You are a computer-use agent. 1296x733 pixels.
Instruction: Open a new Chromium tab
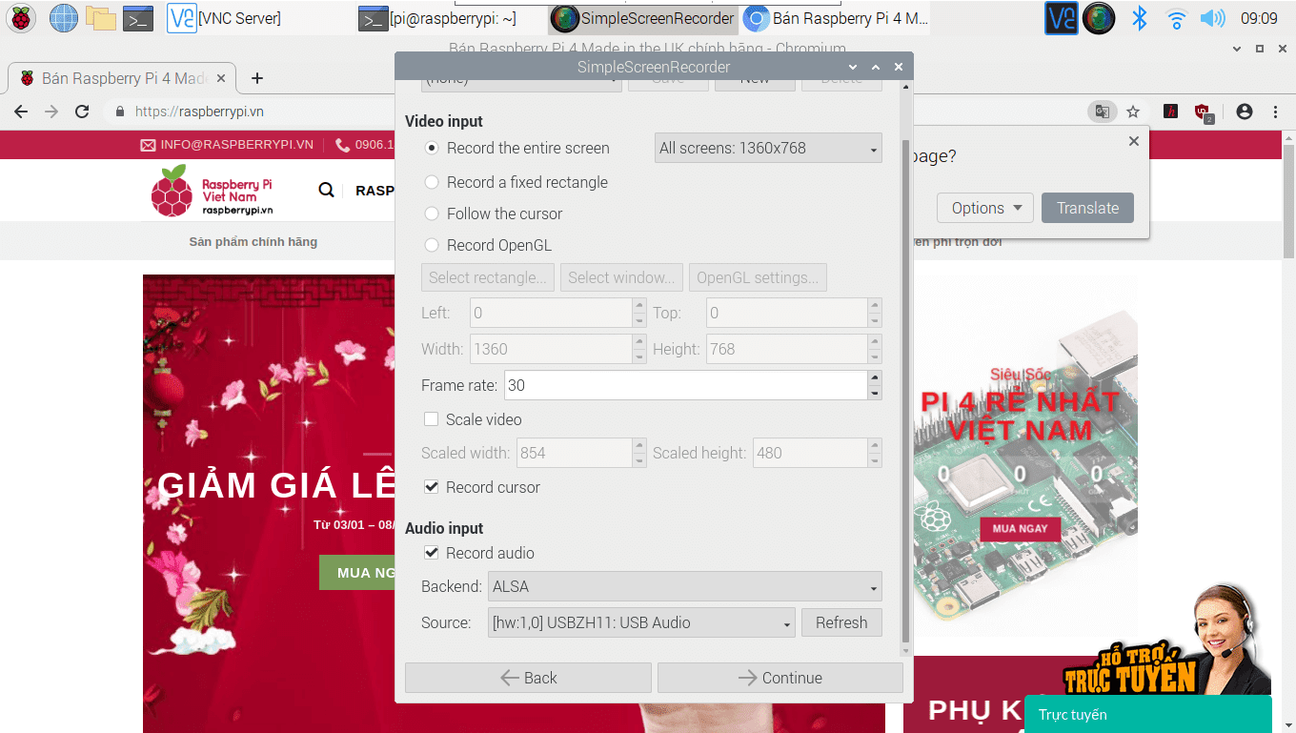[x=256, y=78]
